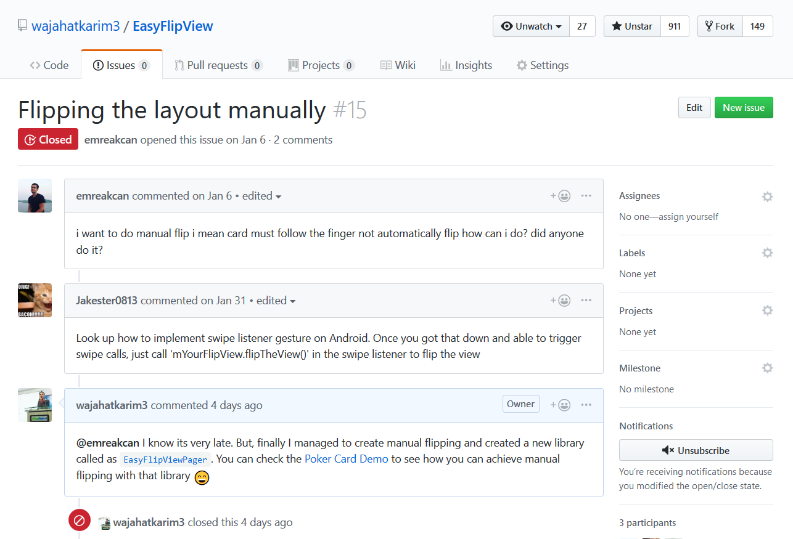Click the Milestone gear icon
This screenshot has width=793, height=539.
[767, 368]
